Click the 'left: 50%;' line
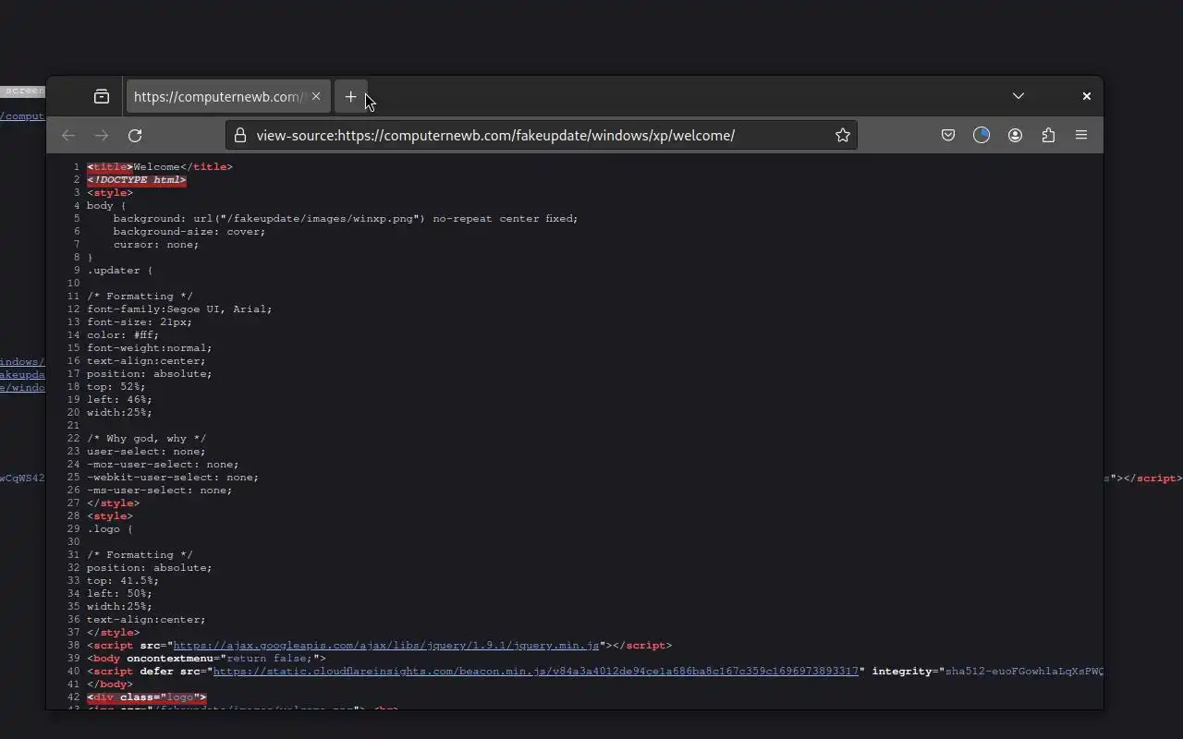Screen dimensions: 1183x739 [x=120, y=594]
